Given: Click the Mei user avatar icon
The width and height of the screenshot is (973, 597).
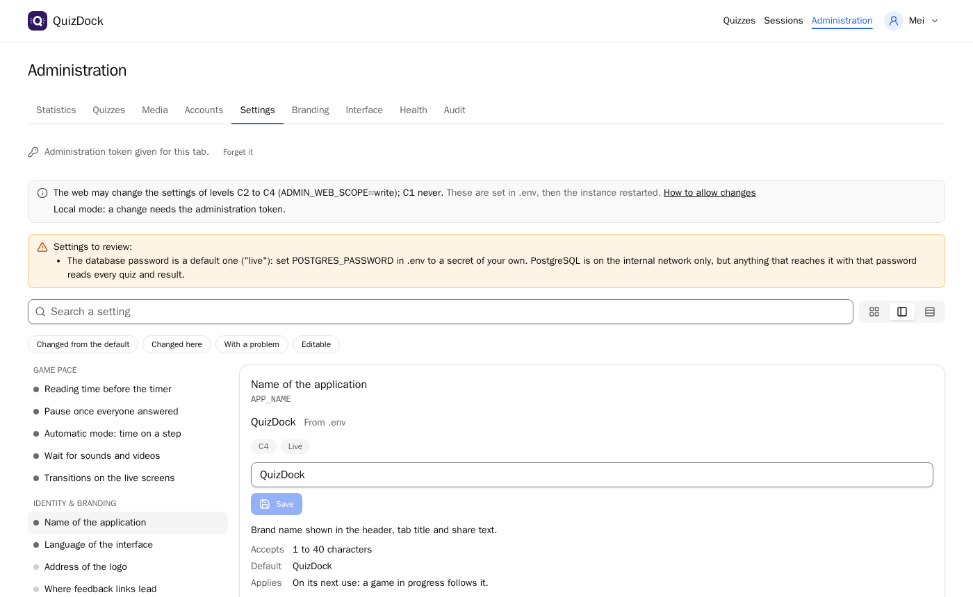Looking at the screenshot, I should [x=894, y=21].
